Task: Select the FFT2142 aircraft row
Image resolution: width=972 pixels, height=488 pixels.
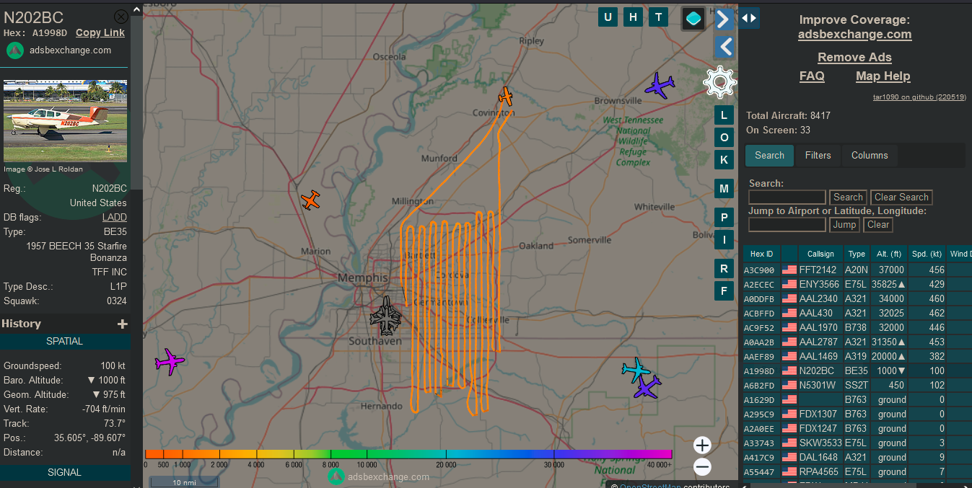Action: point(857,270)
